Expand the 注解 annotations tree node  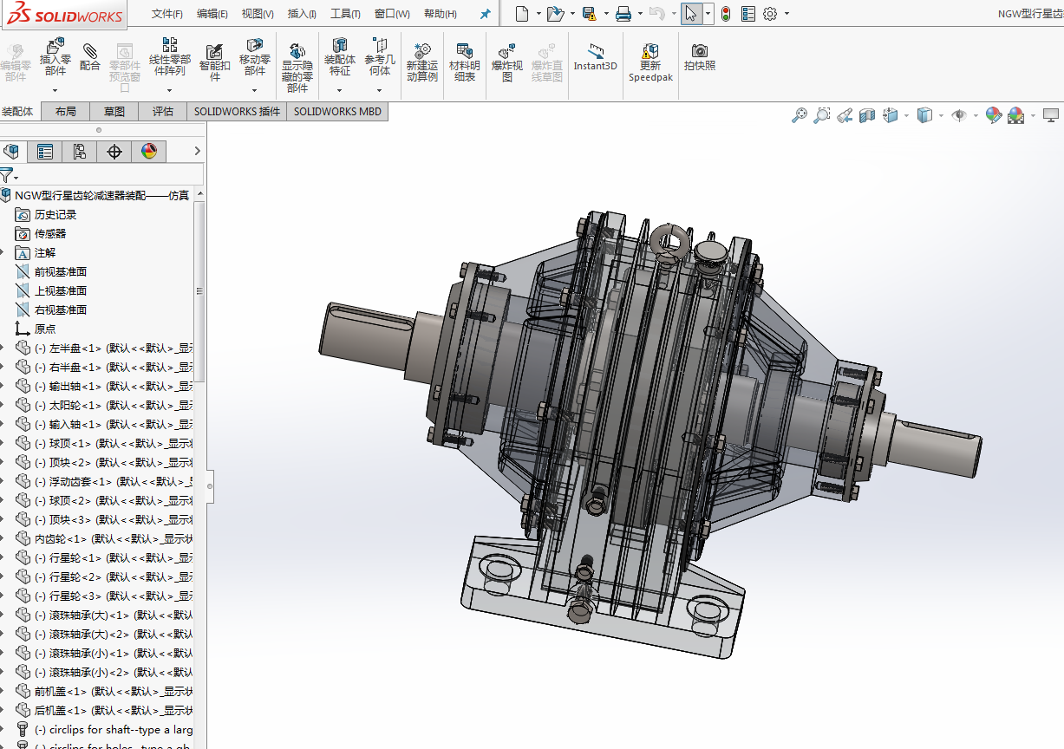click(x=3, y=252)
